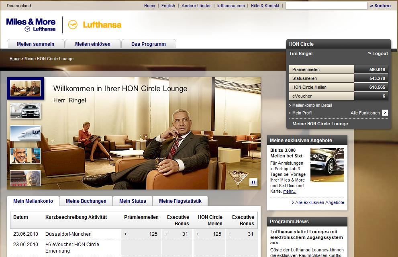Switch to Mein Meilenkonto tab
Screen dimensions: 398x257
[x=33, y=201]
